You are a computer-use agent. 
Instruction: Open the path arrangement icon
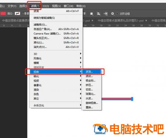106,14
